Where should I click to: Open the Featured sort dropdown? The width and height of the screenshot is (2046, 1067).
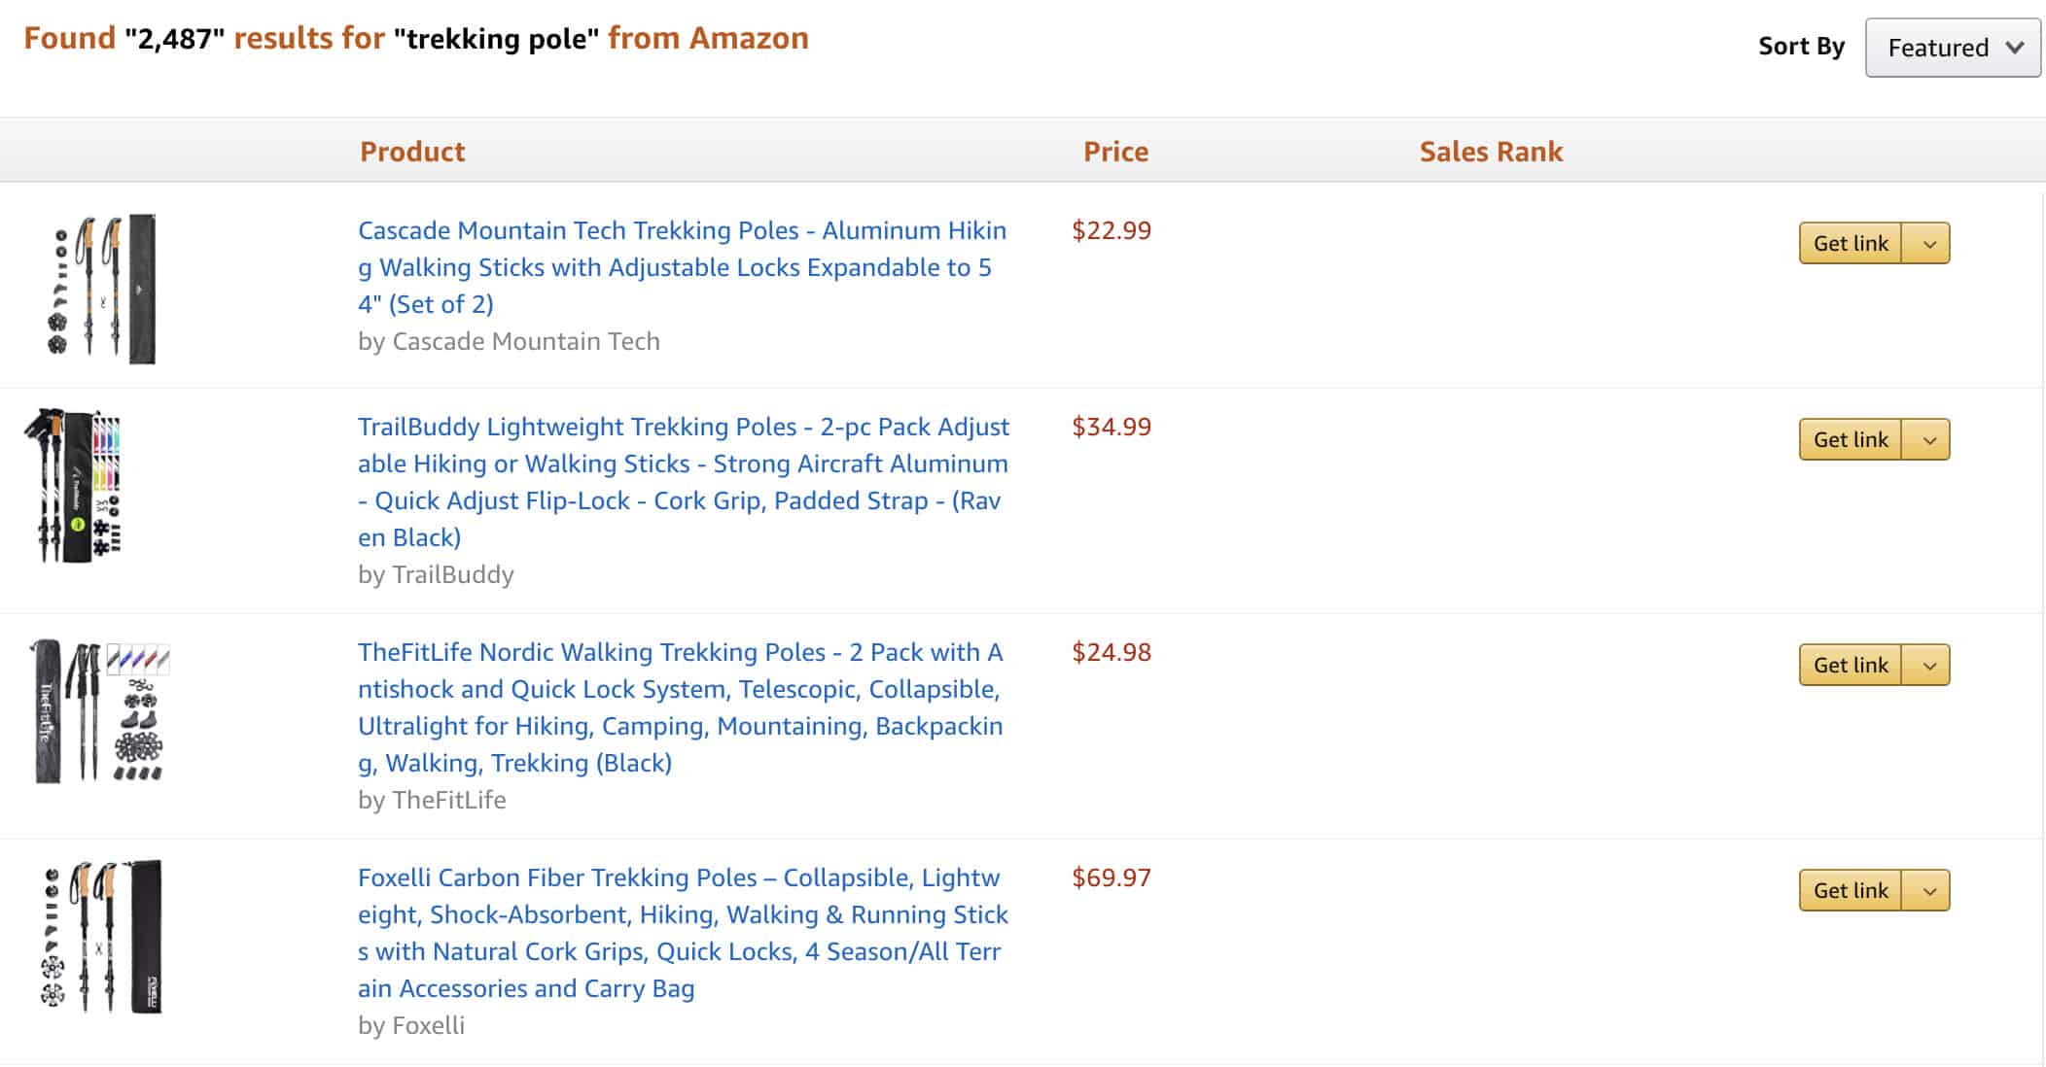click(x=1952, y=46)
